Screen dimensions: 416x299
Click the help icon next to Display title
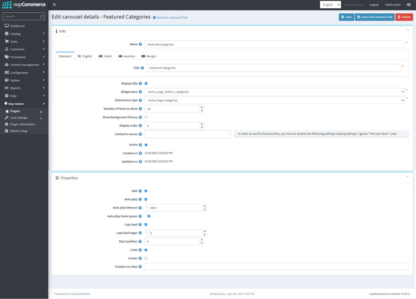pos(140,84)
